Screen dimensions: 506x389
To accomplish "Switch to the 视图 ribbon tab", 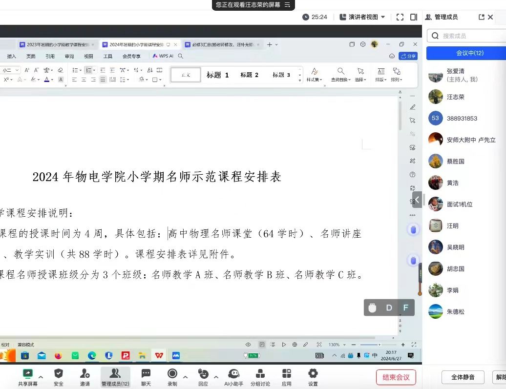I will pos(88,56).
